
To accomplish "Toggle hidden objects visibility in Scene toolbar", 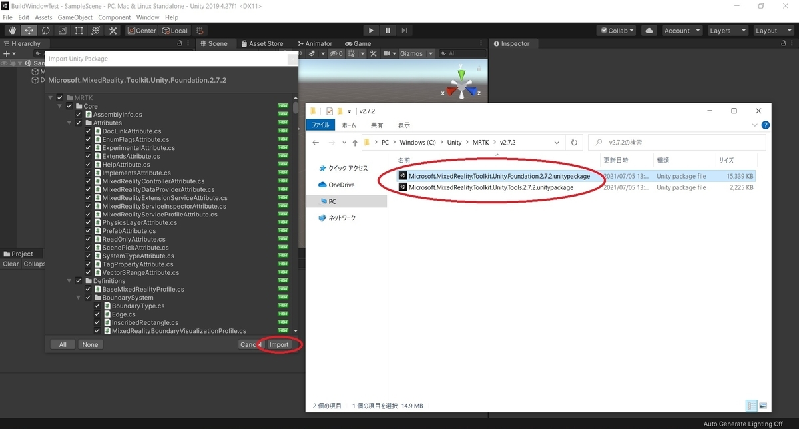I will point(337,53).
